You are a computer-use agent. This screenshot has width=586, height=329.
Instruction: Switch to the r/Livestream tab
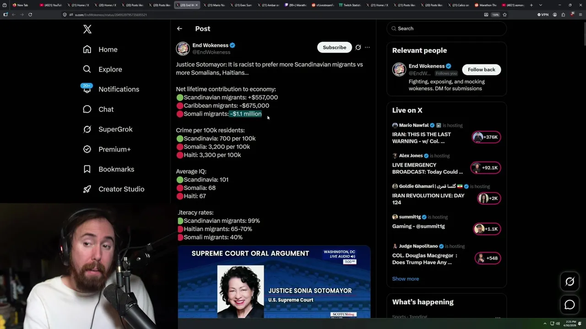point(324,5)
